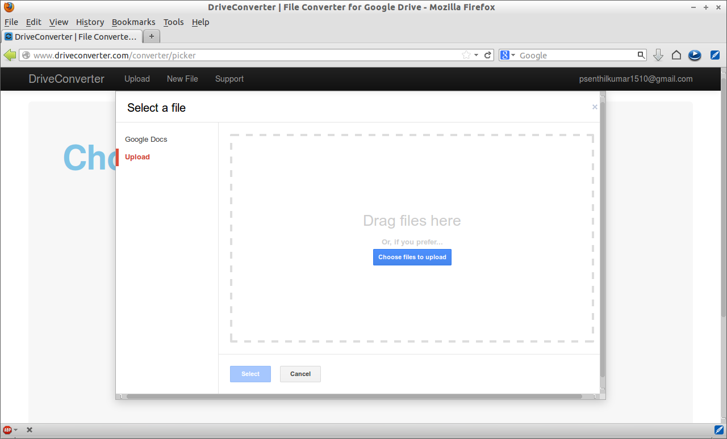Click the pencil icon in bottom-right corner
The image size is (727, 439).
(718, 429)
